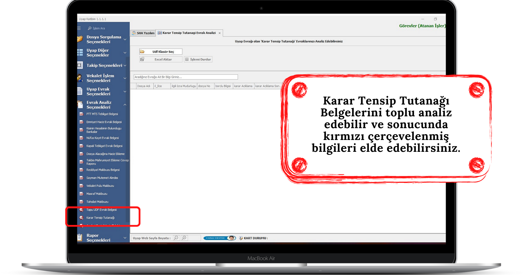Click PDF icon beside Kapalı Tebligat Evrak Belgesi
The height and width of the screenshot is (275, 523).
pos(81,146)
